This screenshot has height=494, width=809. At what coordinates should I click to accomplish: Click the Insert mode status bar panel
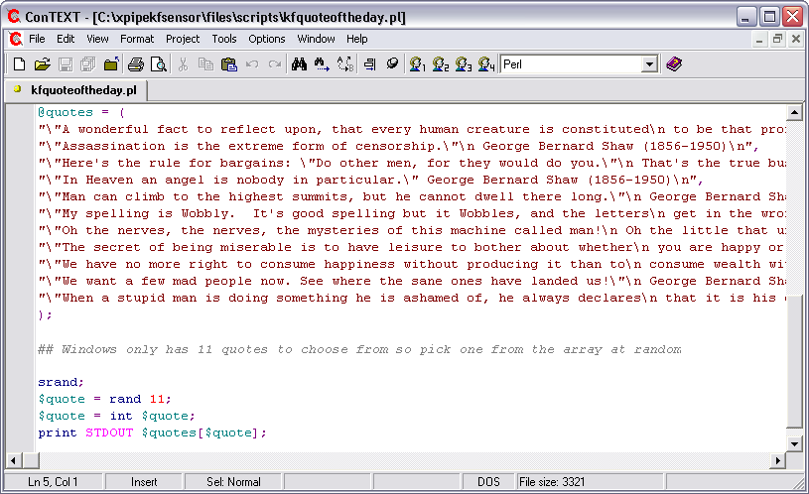click(x=144, y=482)
